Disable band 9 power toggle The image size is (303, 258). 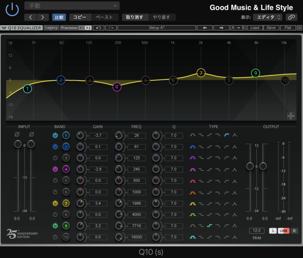tap(55, 226)
